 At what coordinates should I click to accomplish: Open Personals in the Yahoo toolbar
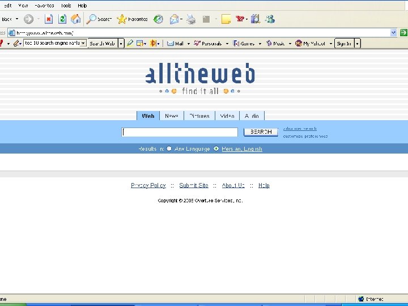(208, 44)
